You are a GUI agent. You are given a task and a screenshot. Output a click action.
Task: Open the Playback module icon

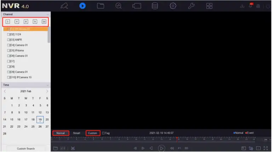(x=83, y=6)
